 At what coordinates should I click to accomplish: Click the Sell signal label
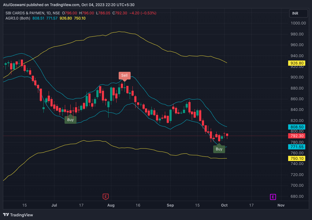click(x=124, y=75)
